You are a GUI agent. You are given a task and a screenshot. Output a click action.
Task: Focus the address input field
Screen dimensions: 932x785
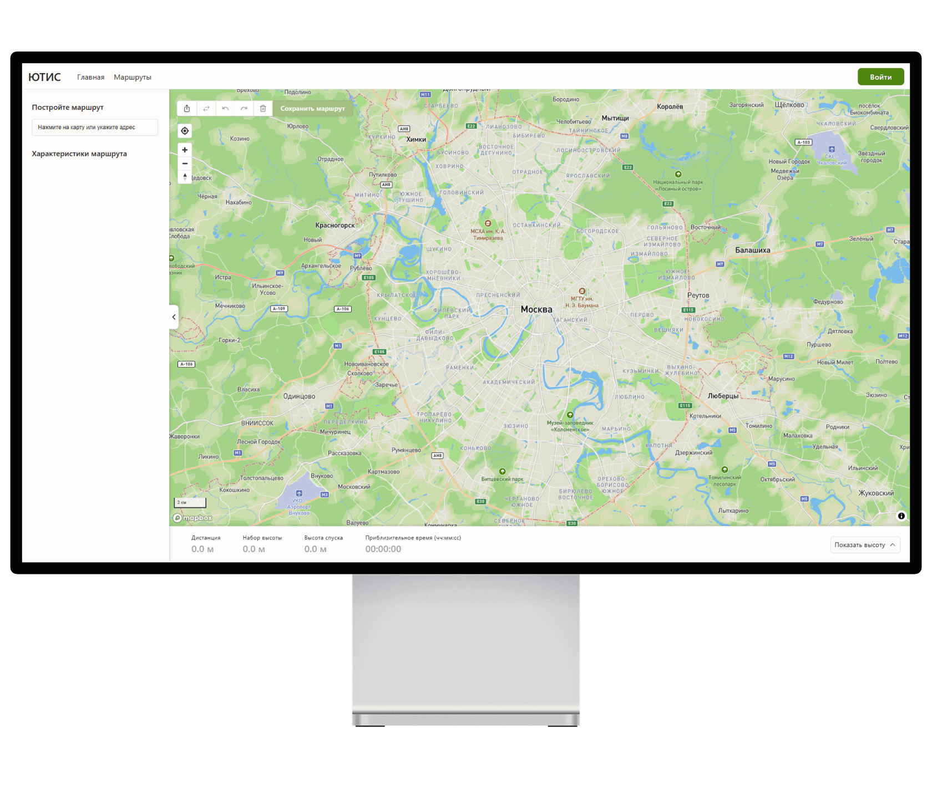pyautogui.click(x=94, y=127)
